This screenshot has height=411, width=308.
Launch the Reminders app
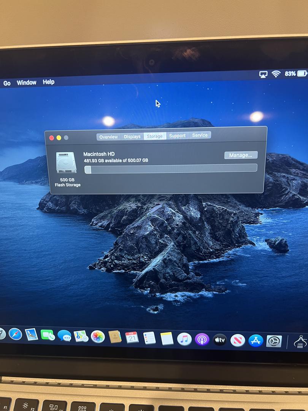point(149,338)
